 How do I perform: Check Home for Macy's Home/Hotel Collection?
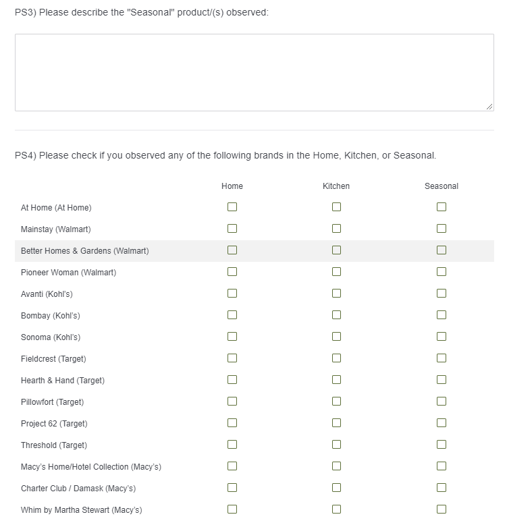pyautogui.click(x=232, y=466)
